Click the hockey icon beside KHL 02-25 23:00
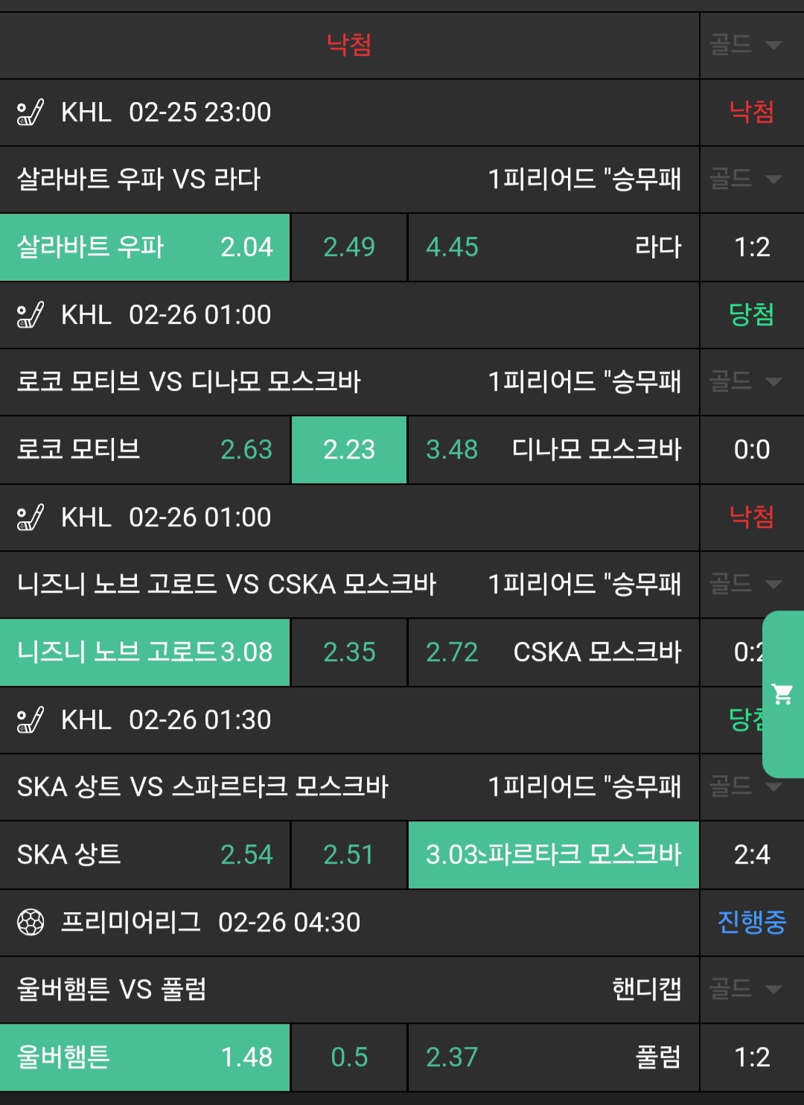Viewport: 804px width, 1105px height. [x=31, y=112]
